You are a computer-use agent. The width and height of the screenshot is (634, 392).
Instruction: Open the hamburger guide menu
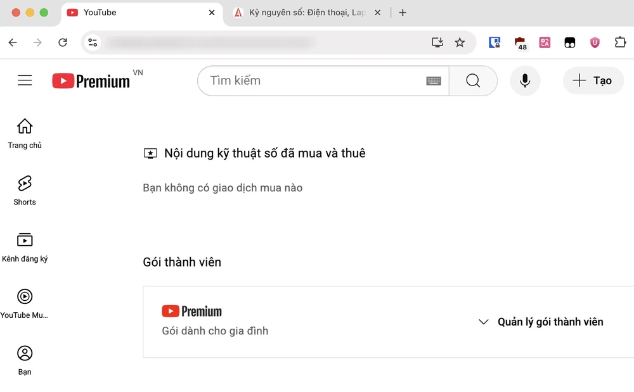click(x=25, y=80)
